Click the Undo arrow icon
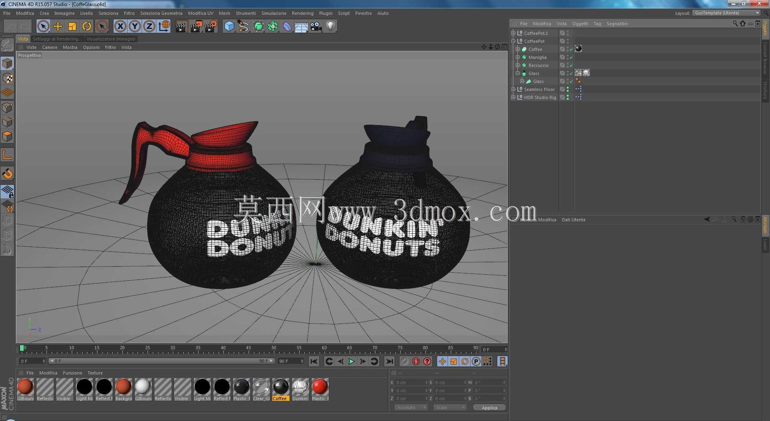The height and width of the screenshot is (421, 770). 11,26
